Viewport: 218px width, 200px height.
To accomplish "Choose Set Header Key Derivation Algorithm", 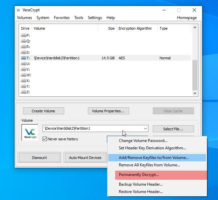I will tap(157, 148).
